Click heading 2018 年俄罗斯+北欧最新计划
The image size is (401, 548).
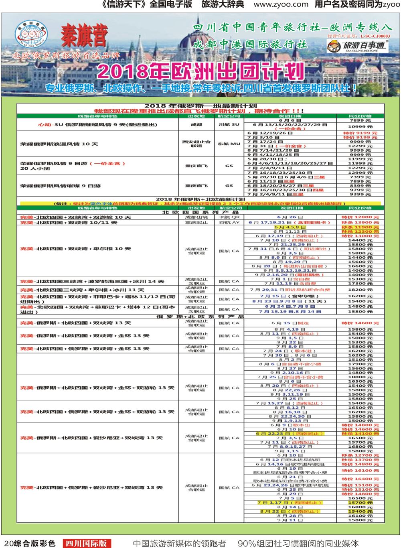pyautogui.click(x=200, y=199)
